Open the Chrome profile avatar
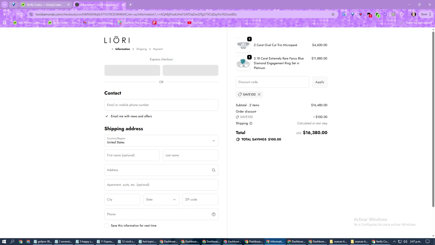 (414, 14)
